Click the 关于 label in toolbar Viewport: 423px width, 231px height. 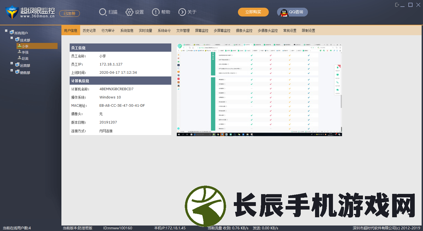pos(192,12)
